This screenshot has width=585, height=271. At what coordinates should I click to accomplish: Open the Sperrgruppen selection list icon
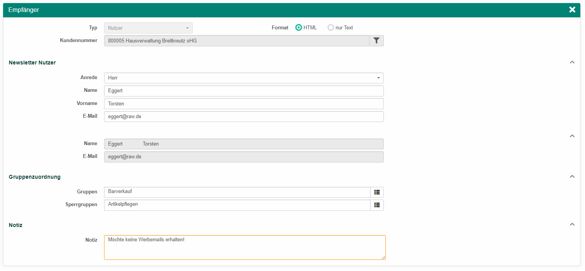point(377,205)
